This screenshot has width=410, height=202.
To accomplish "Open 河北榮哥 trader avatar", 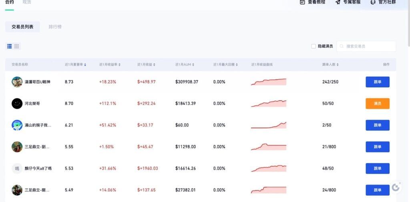I will pos(17,103).
